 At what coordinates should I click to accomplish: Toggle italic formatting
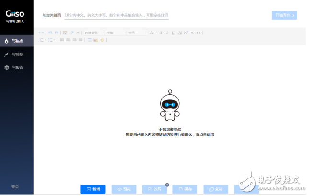(x=167, y=33)
